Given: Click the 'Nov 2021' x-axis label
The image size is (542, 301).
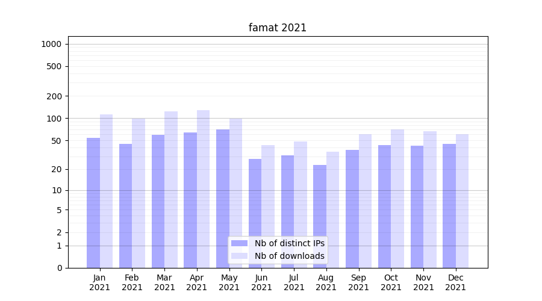Looking at the screenshot, I should coord(423,282).
